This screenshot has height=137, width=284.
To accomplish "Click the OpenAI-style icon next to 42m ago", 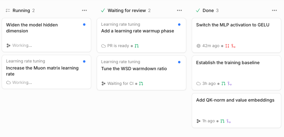I will click(x=198, y=46).
